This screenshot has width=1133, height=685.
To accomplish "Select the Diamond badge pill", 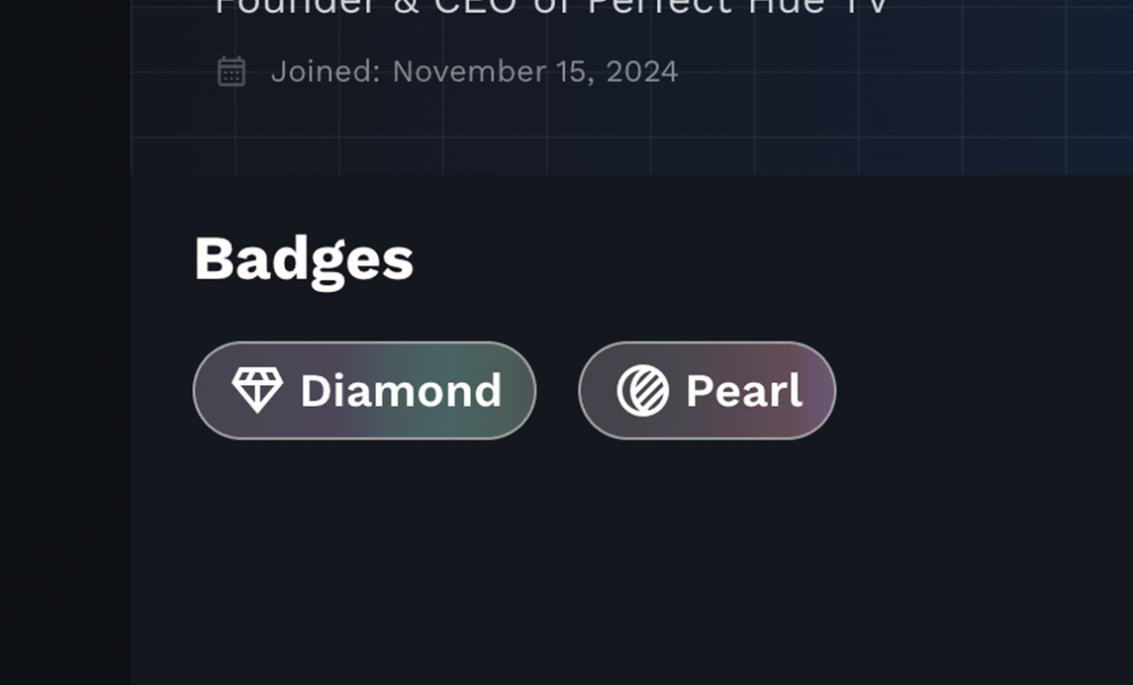I will [362, 390].
